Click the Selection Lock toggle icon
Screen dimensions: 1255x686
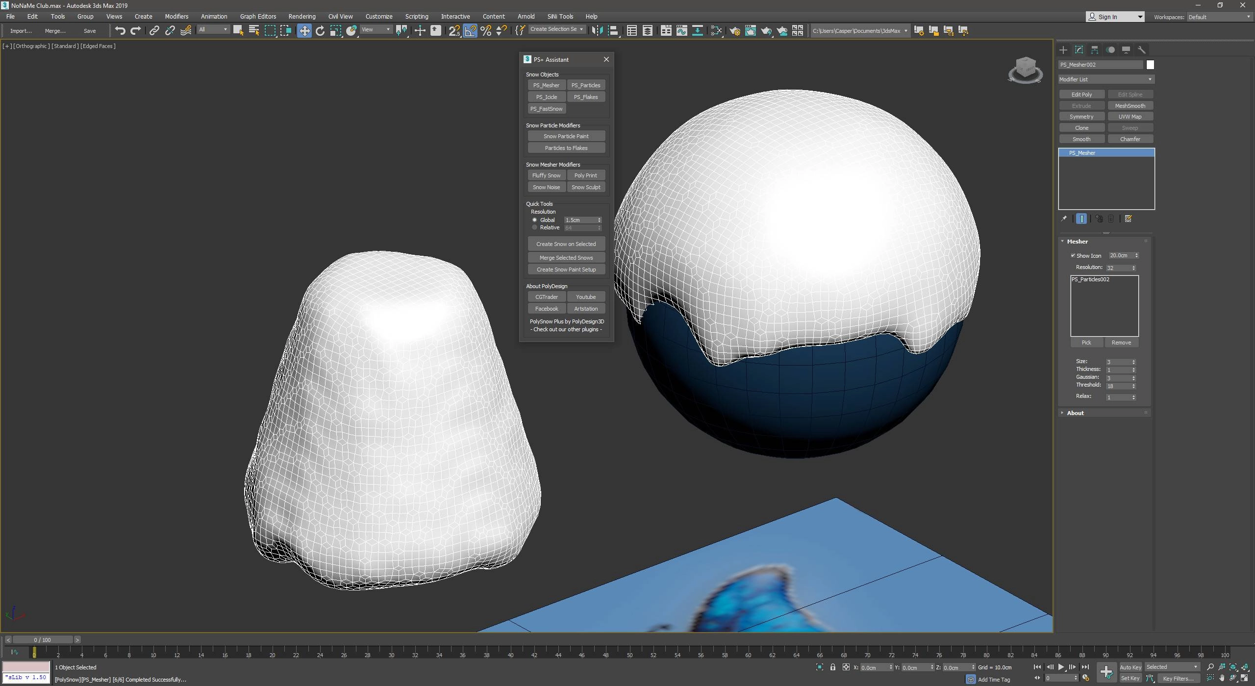coord(832,667)
